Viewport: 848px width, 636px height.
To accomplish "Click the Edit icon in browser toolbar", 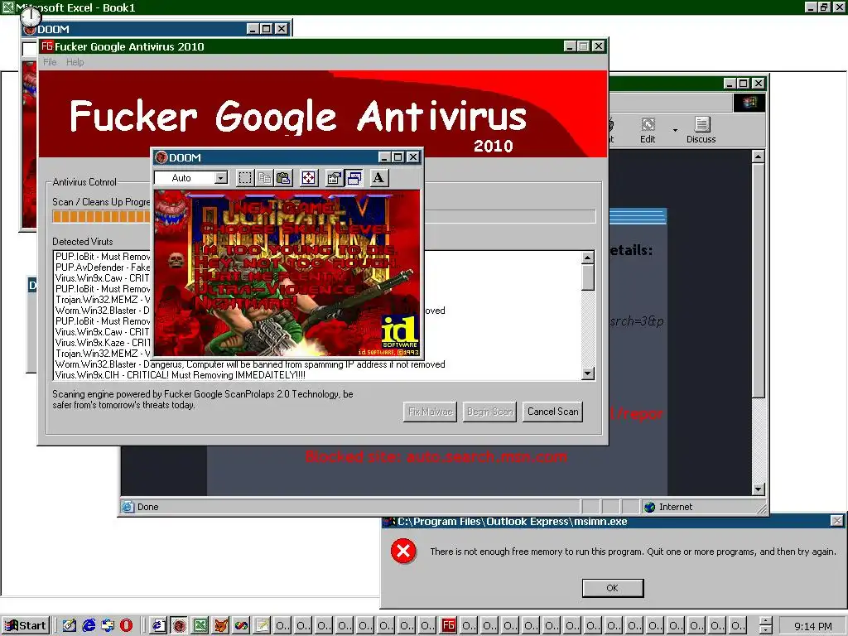I will [x=648, y=130].
